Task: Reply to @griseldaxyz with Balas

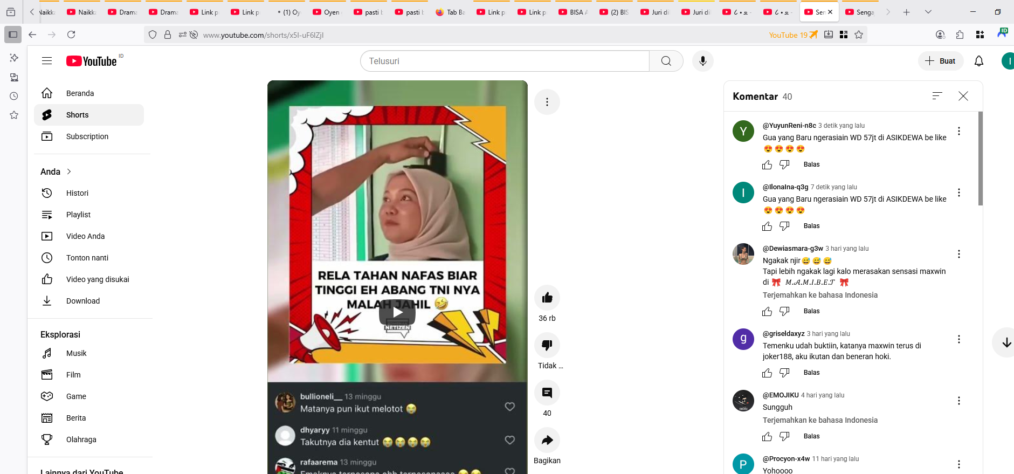Action: click(x=811, y=373)
